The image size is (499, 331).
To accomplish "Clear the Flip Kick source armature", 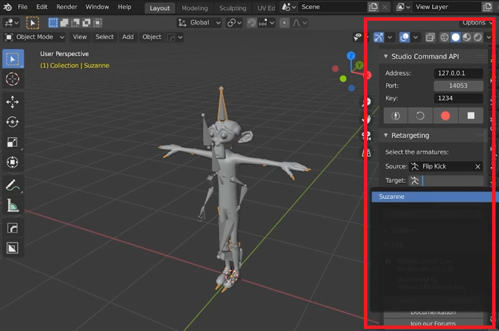I will [x=478, y=167].
